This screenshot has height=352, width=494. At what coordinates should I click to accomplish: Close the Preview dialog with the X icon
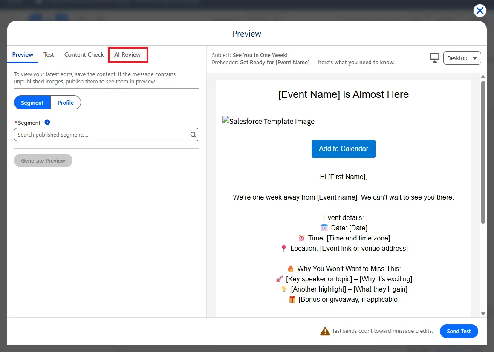[x=480, y=11]
